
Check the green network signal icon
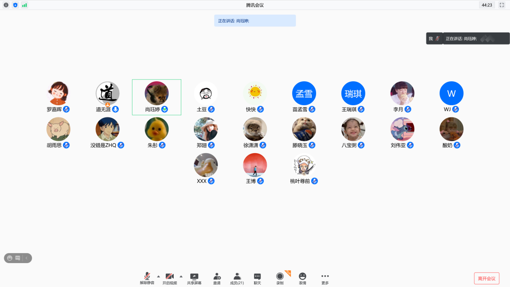(24, 5)
